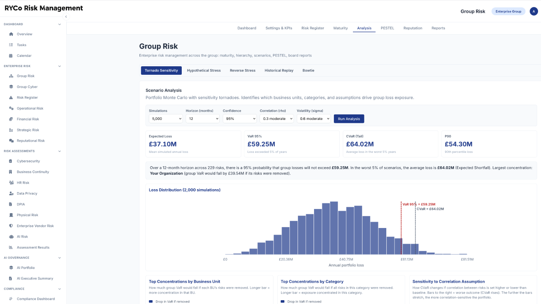541x304 pixels.
Task: Click the Risk Register warning icon
Action: click(11, 98)
